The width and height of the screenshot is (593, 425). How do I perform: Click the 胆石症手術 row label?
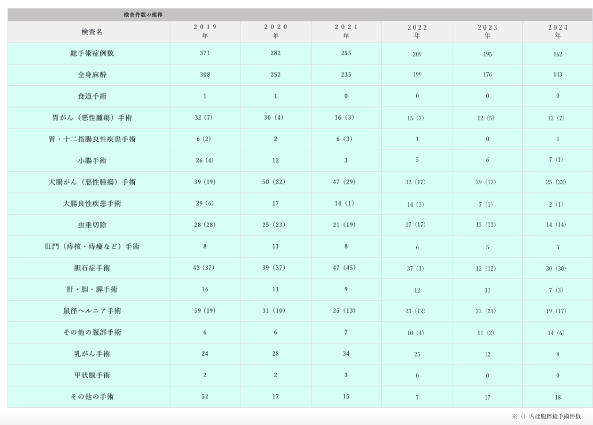click(92, 268)
